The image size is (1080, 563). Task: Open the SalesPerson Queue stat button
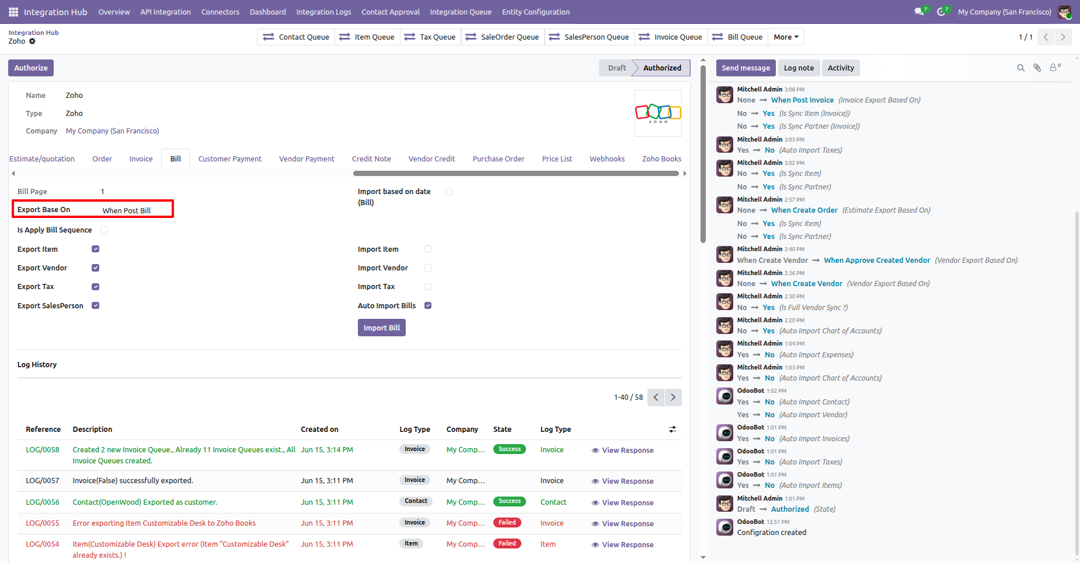(590, 37)
